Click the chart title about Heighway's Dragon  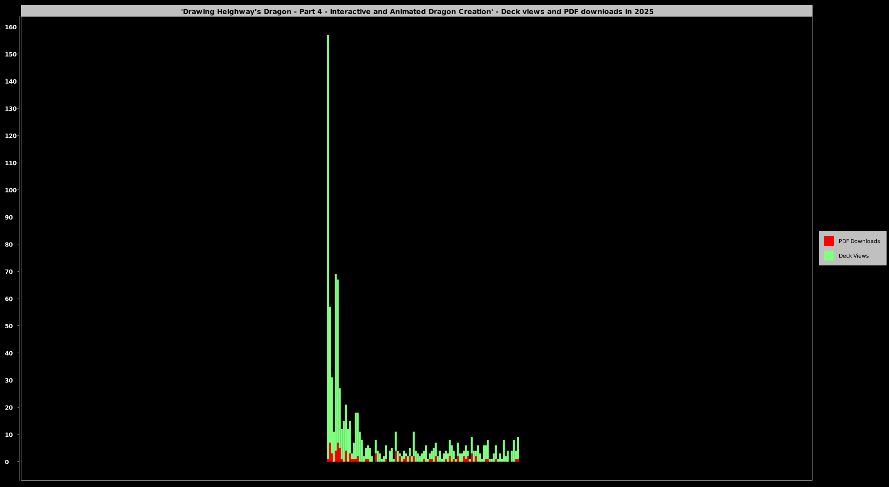(x=417, y=12)
